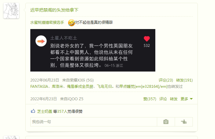Open the partial avatar of next post
The width and height of the screenshot is (215, 139).
[x=11, y=137]
